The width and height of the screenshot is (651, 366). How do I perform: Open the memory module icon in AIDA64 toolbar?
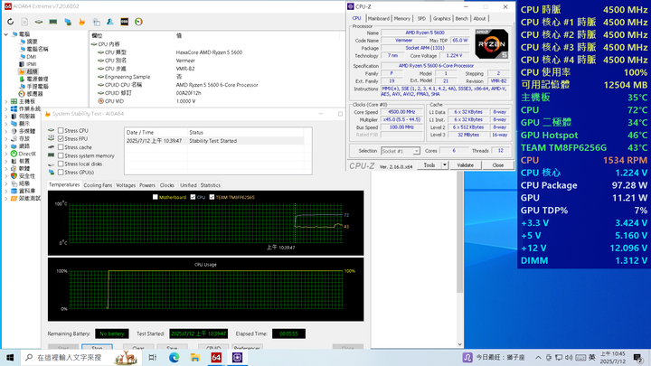point(53,22)
